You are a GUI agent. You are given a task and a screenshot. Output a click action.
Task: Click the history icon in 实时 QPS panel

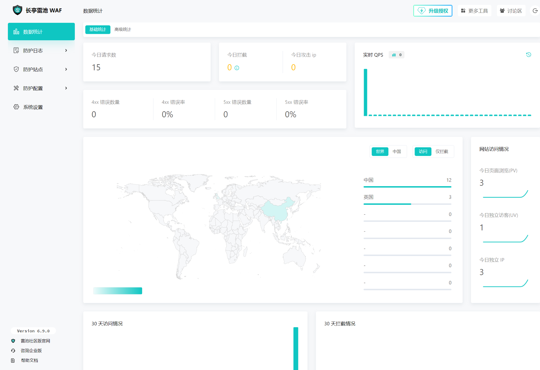click(528, 55)
